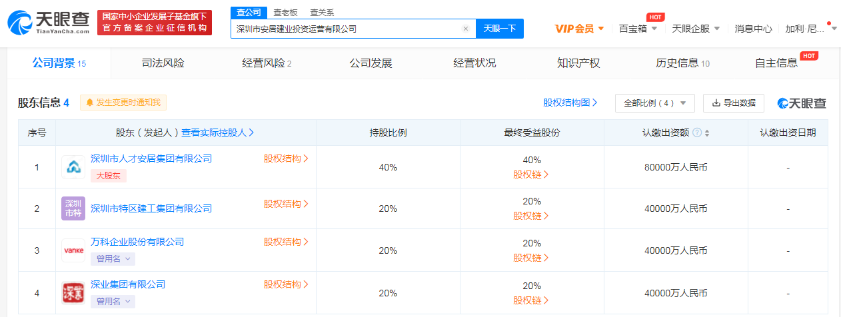Image resolution: width=841 pixels, height=317 pixels.
Task: Click the bell 发生变更时通知我 alert button
Action: tap(123, 103)
